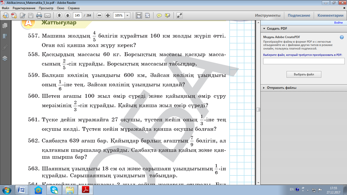Screen dimensions: 347x195
Task: Select the highlight text tool icon
Action: [167, 15]
